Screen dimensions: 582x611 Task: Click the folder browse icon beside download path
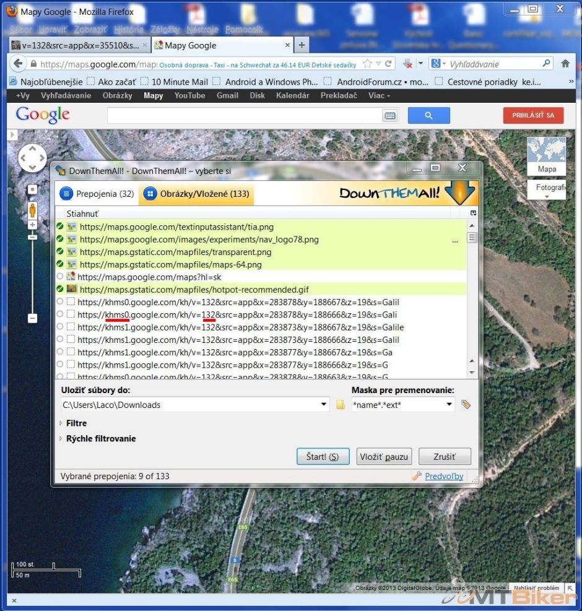(341, 405)
